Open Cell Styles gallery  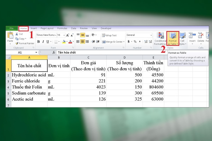pos(183,38)
